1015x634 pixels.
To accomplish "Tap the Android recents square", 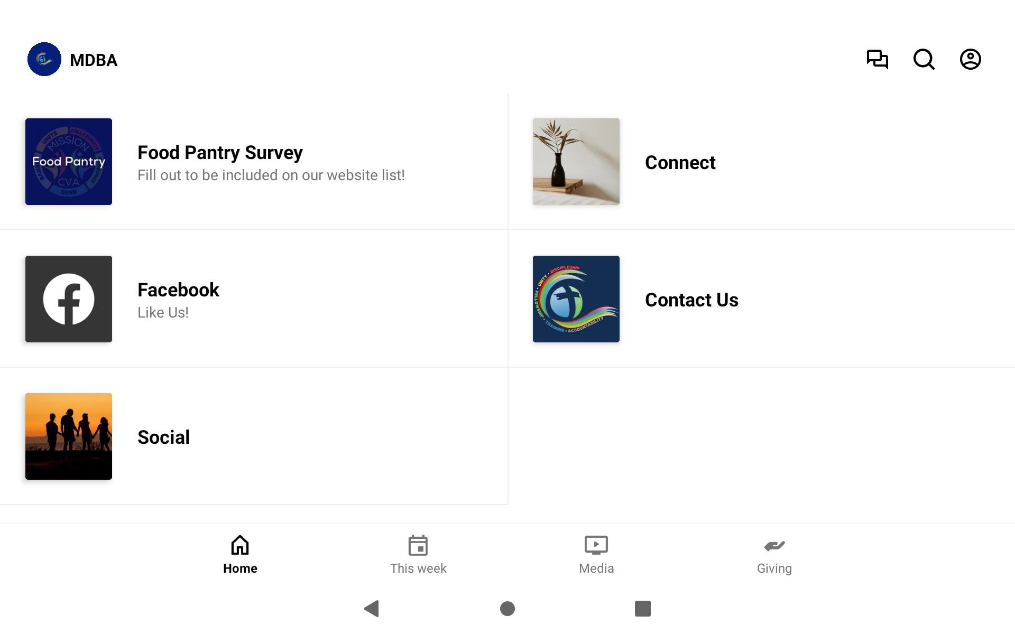I will (642, 609).
